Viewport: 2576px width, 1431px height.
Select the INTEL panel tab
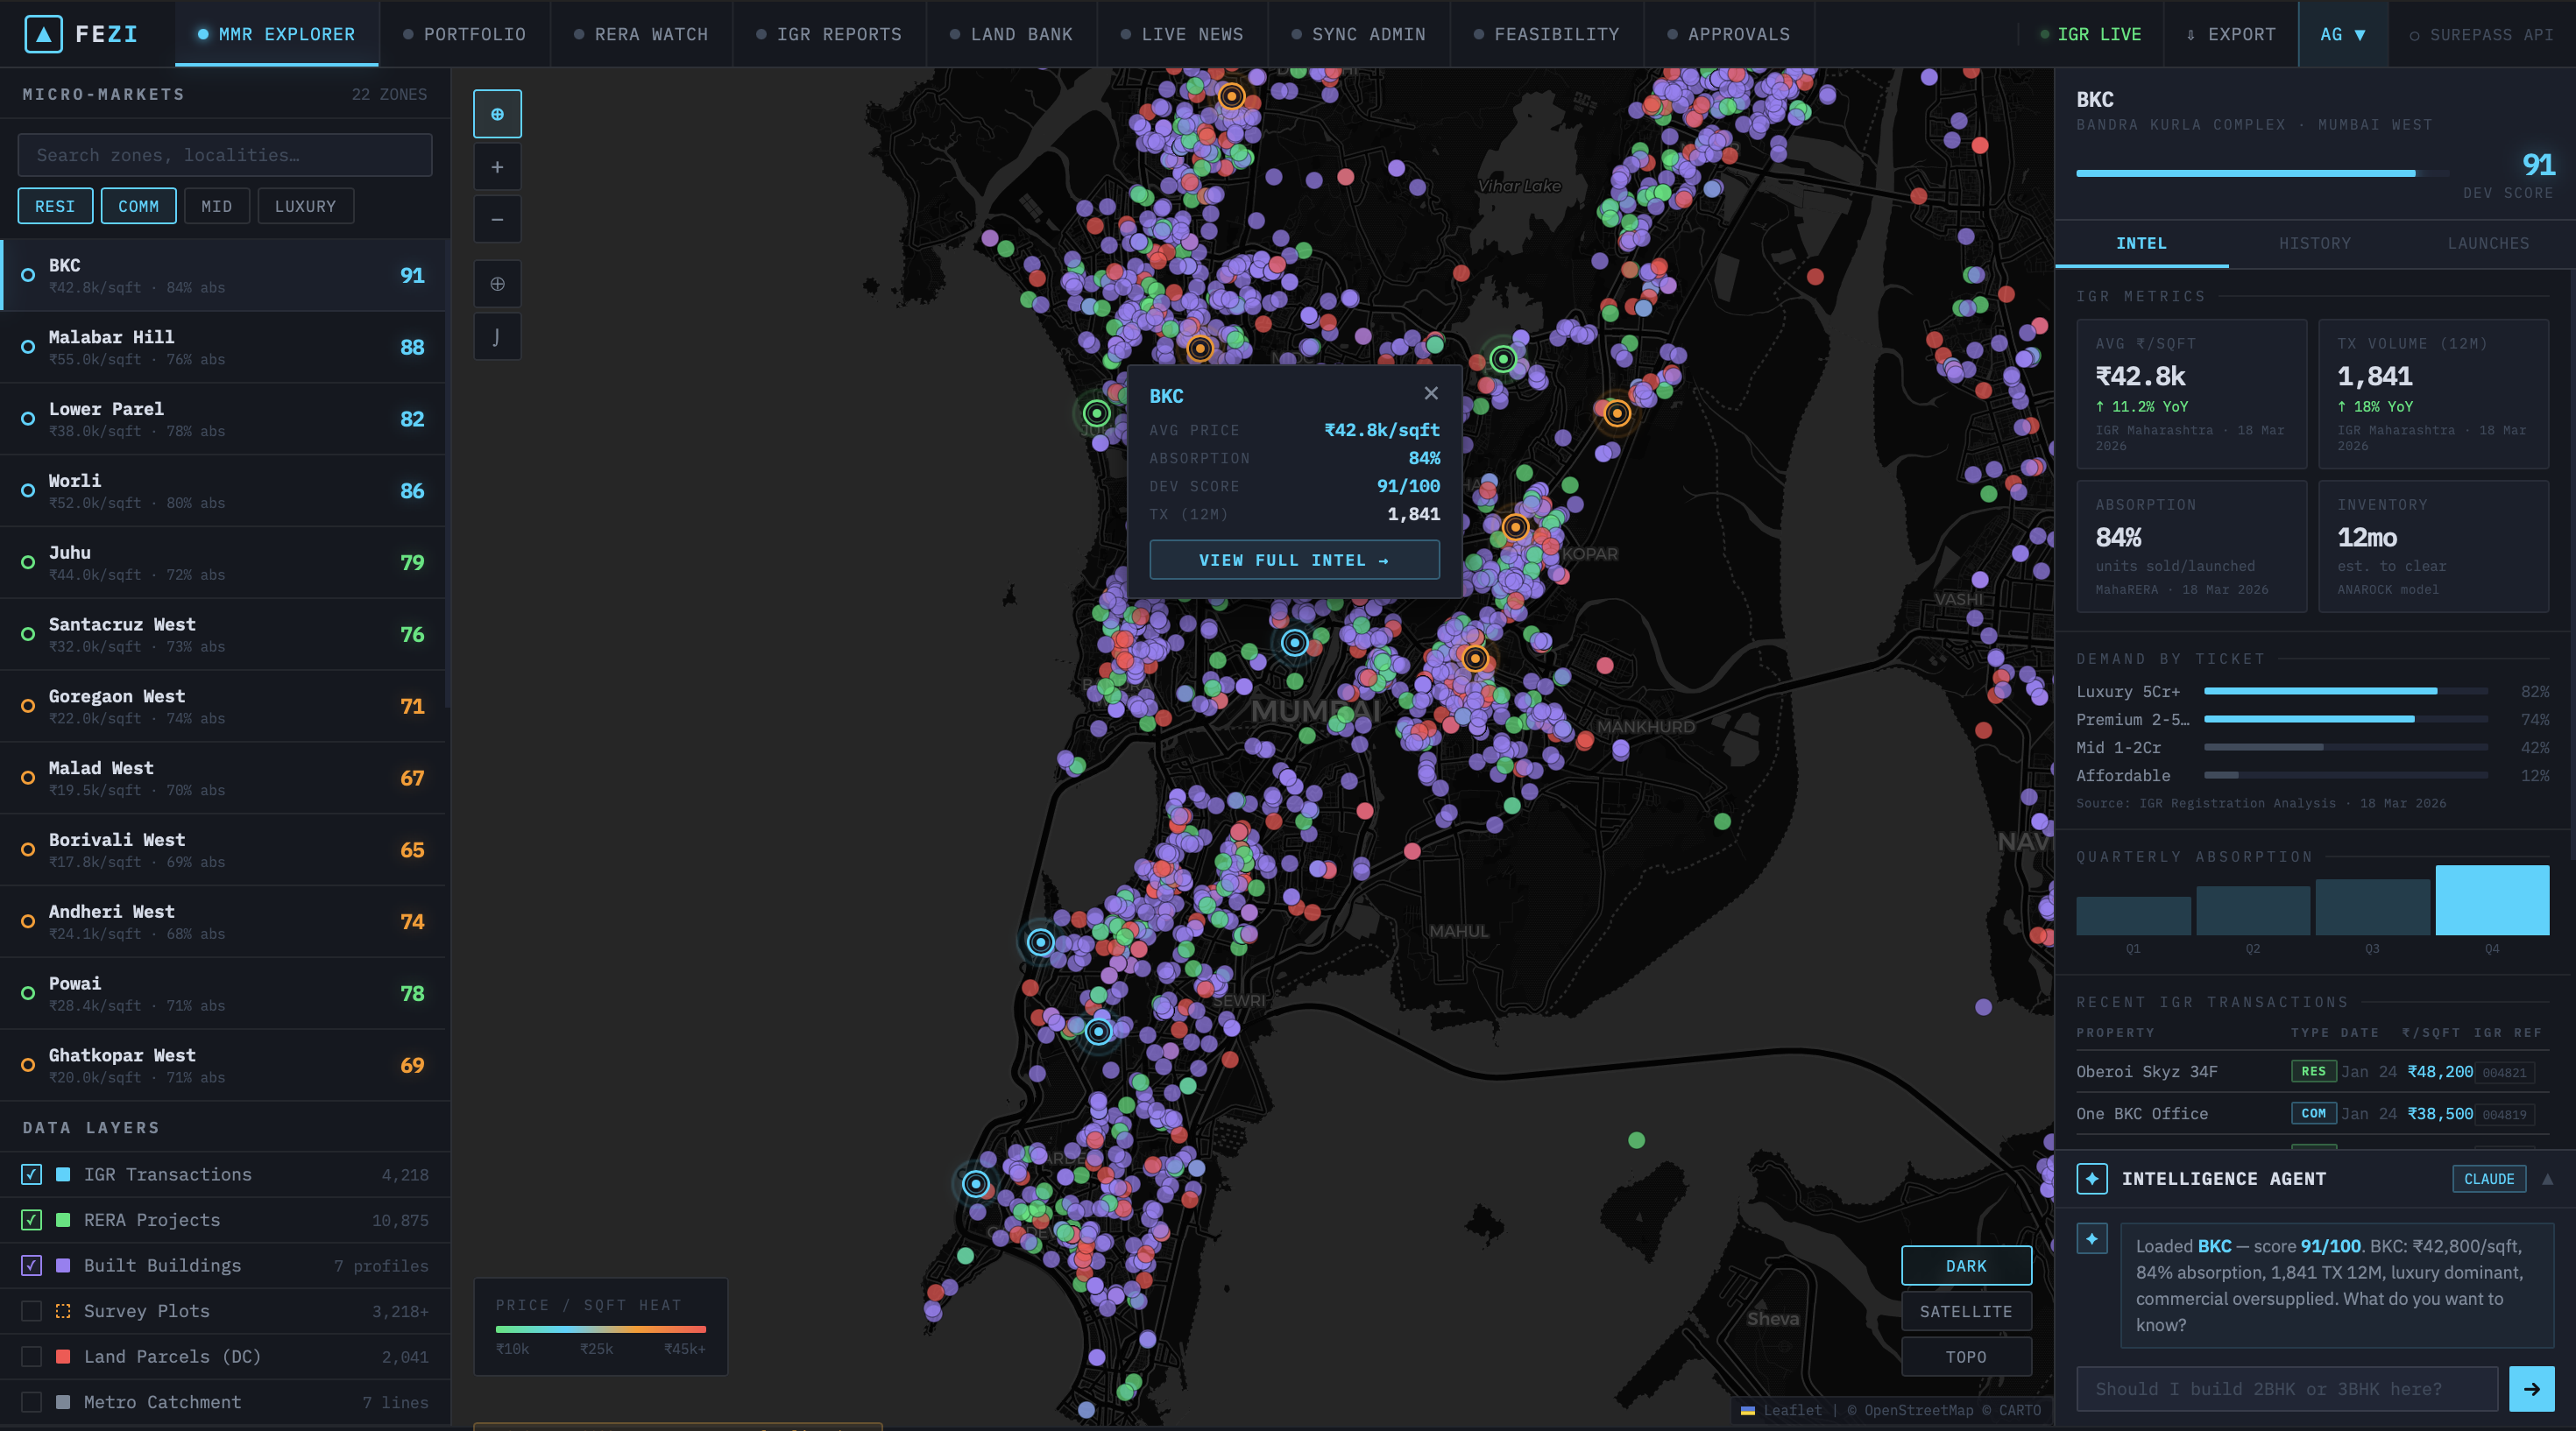tap(2141, 243)
